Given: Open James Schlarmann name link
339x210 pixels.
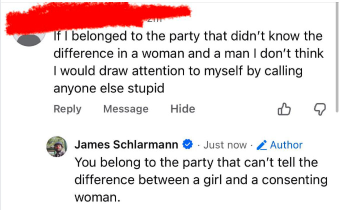Looking at the screenshot, I should click(126, 145).
